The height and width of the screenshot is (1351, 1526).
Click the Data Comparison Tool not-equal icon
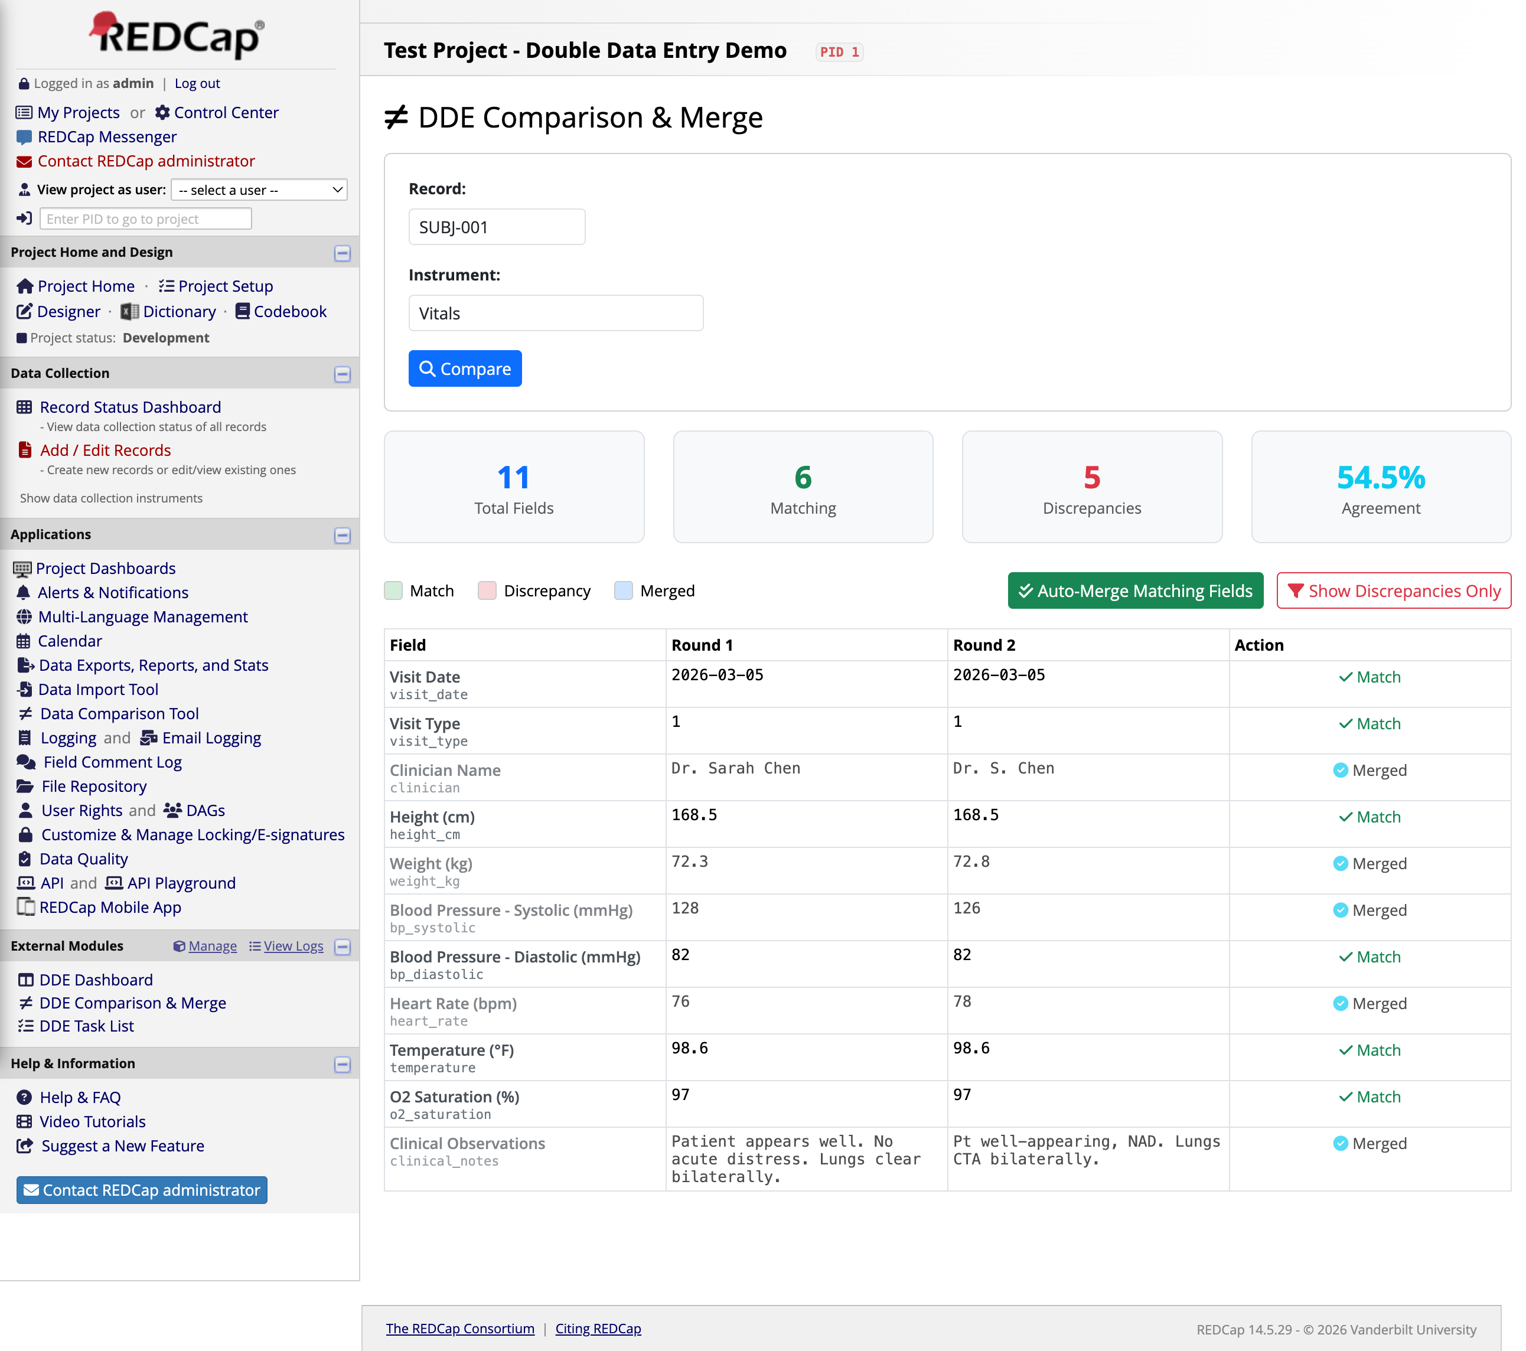[25, 713]
